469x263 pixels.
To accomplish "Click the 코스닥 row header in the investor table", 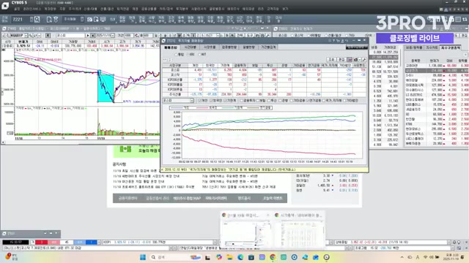I will [x=176, y=75].
